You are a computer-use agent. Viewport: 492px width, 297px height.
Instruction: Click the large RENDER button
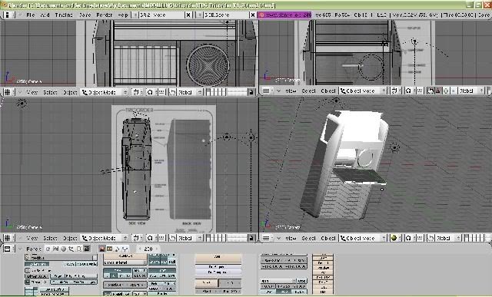[x=125, y=256]
